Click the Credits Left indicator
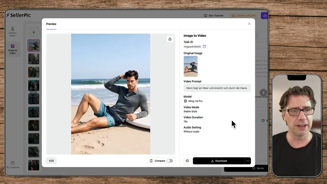The height and width of the screenshot is (184, 327). pyautogui.click(x=243, y=16)
